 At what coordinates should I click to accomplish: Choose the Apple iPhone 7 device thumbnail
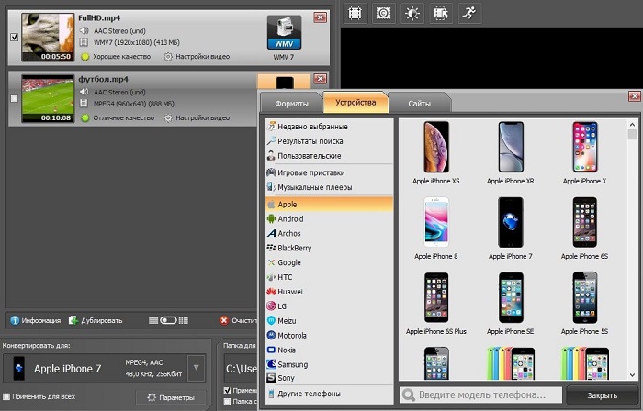pos(511,228)
